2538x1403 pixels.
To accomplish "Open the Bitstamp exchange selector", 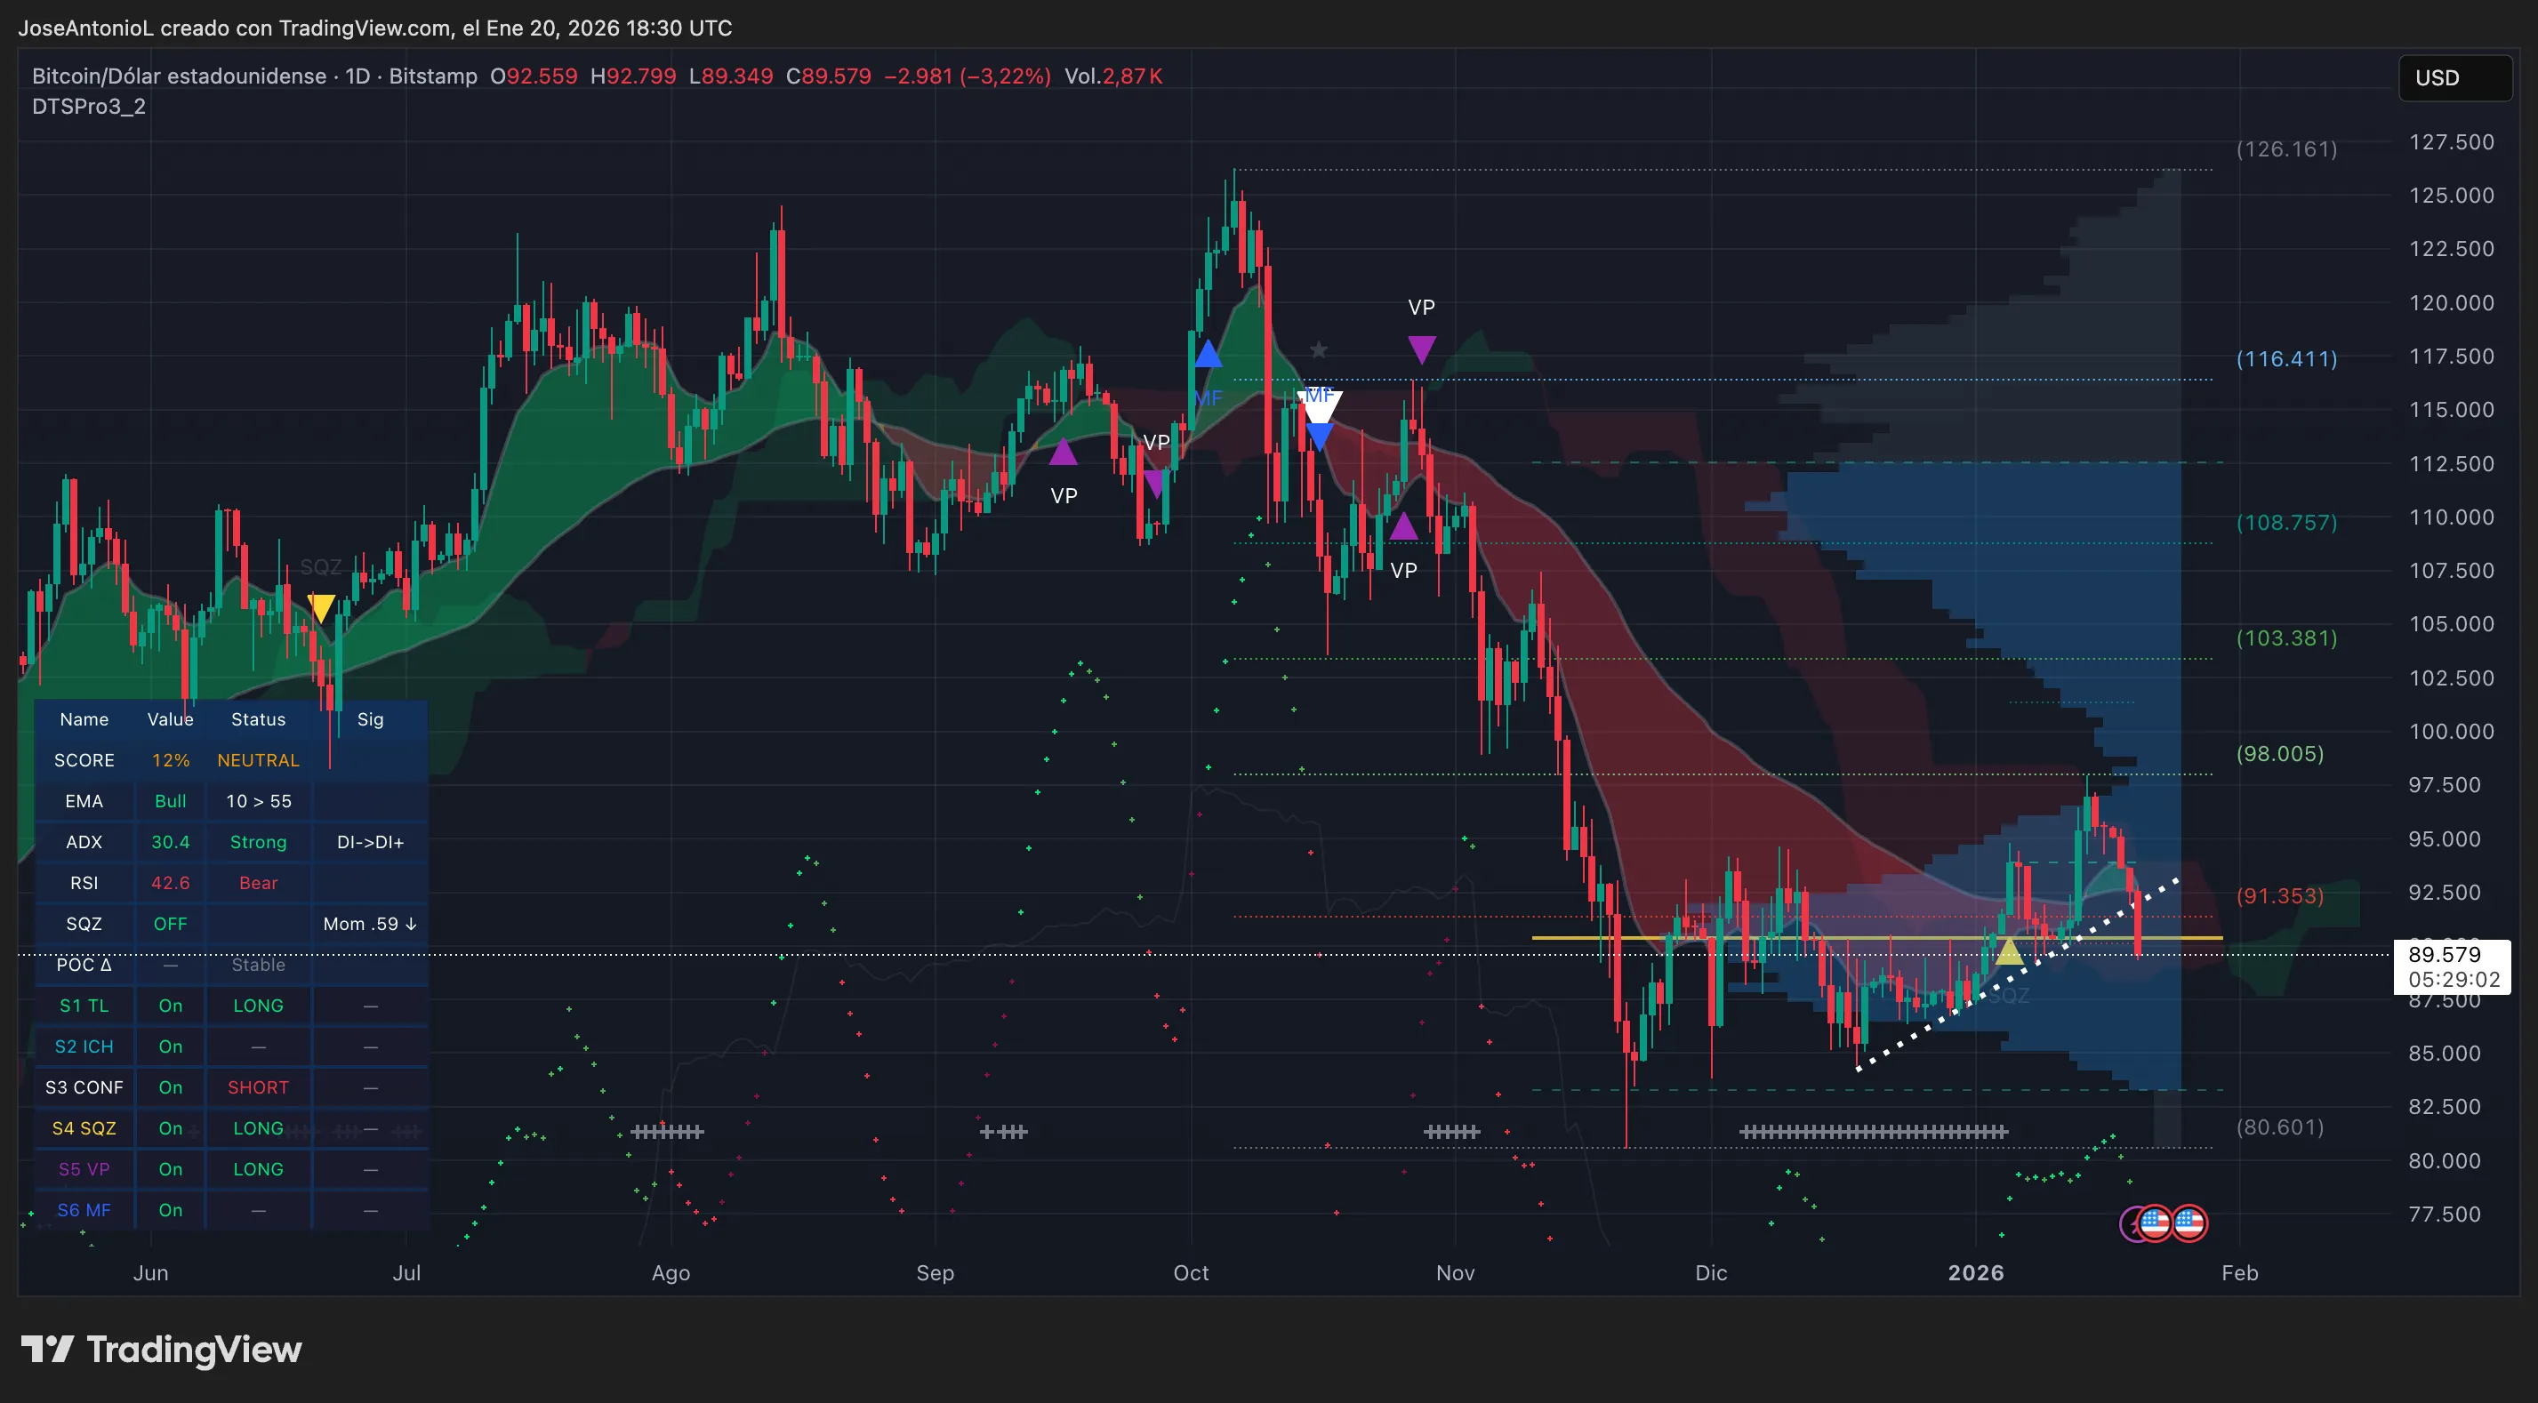I will (x=431, y=75).
